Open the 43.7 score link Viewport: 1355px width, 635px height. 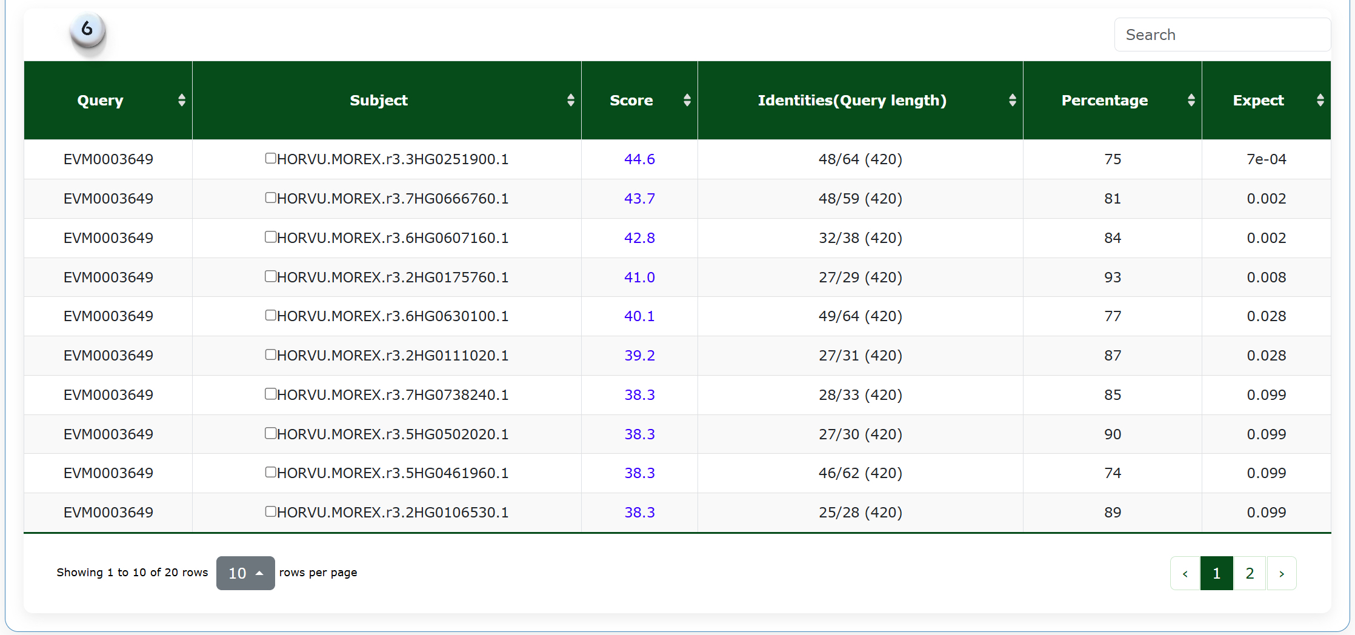(639, 199)
